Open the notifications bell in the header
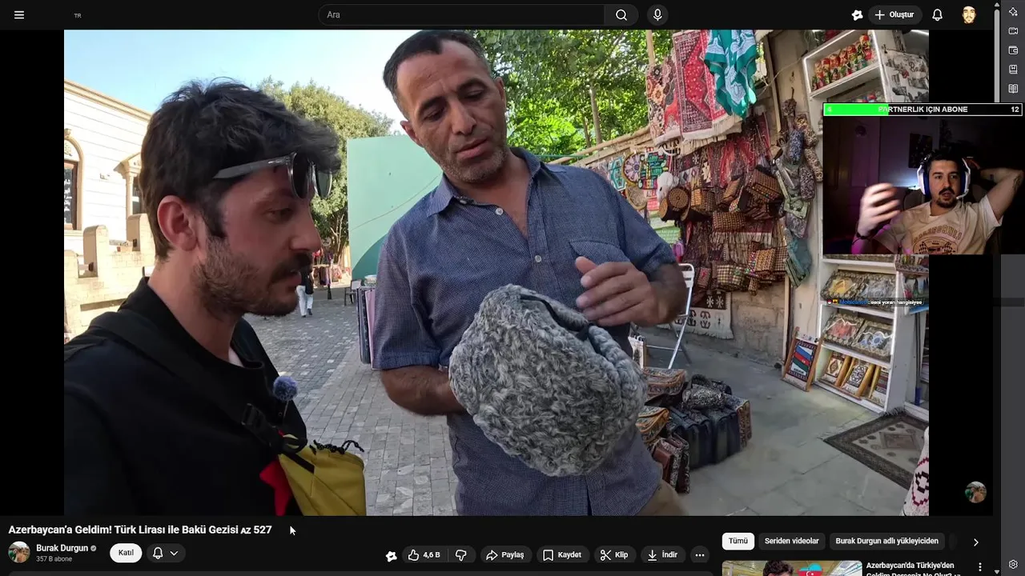 [x=937, y=14]
